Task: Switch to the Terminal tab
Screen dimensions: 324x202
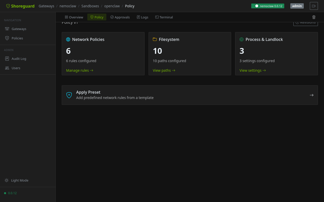Action: [164, 17]
